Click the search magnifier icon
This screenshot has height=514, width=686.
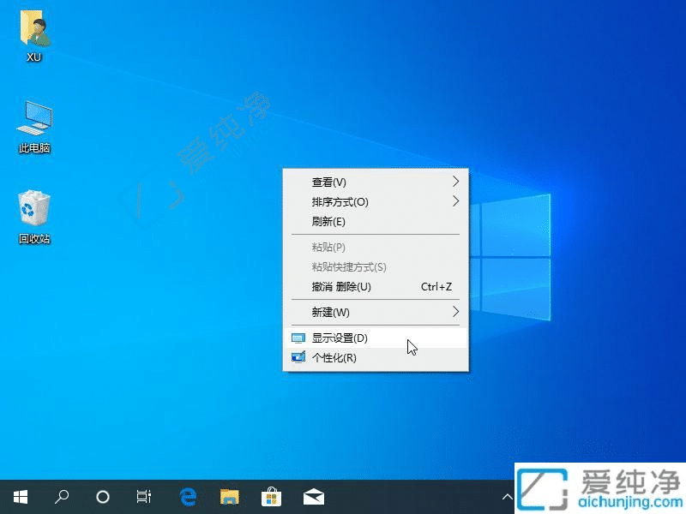pyautogui.click(x=61, y=496)
